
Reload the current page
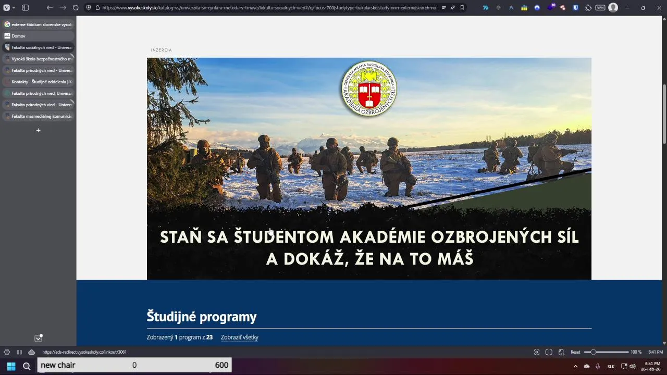click(x=76, y=8)
